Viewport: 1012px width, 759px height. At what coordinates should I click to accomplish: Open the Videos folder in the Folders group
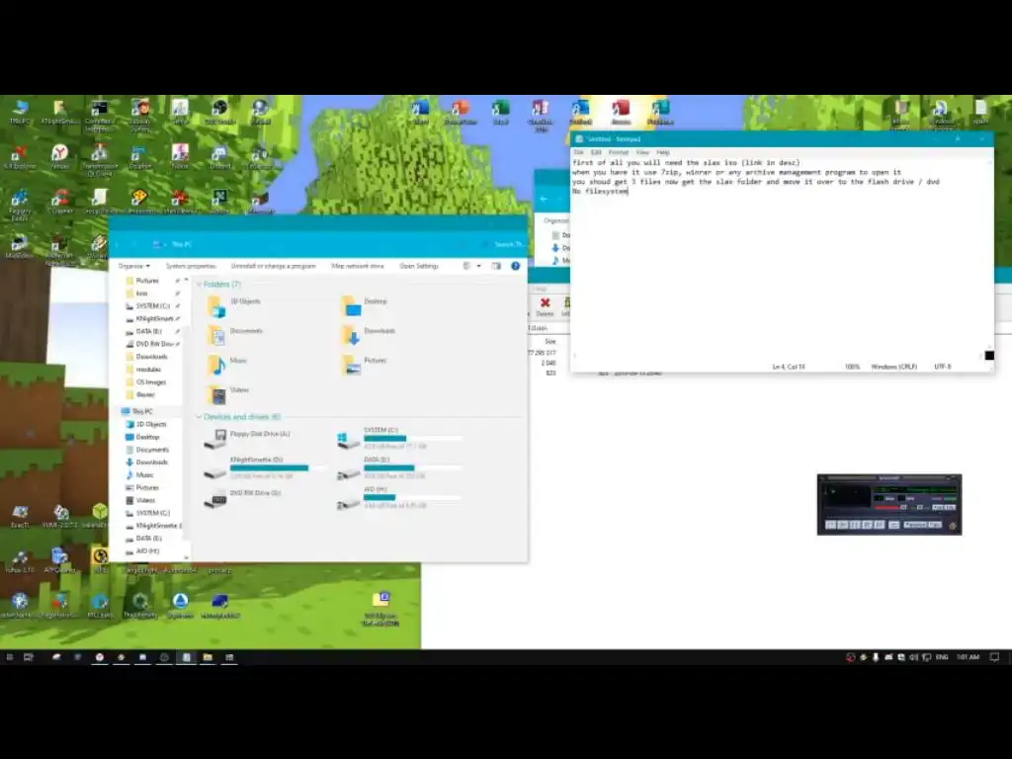click(x=228, y=394)
